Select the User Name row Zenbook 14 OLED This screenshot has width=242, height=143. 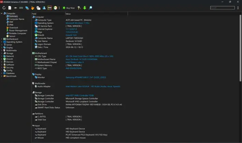tap(59, 41)
